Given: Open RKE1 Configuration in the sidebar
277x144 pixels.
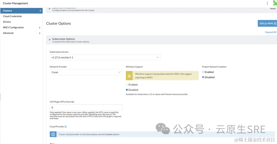Looking at the screenshot, I should tap(13, 28).
